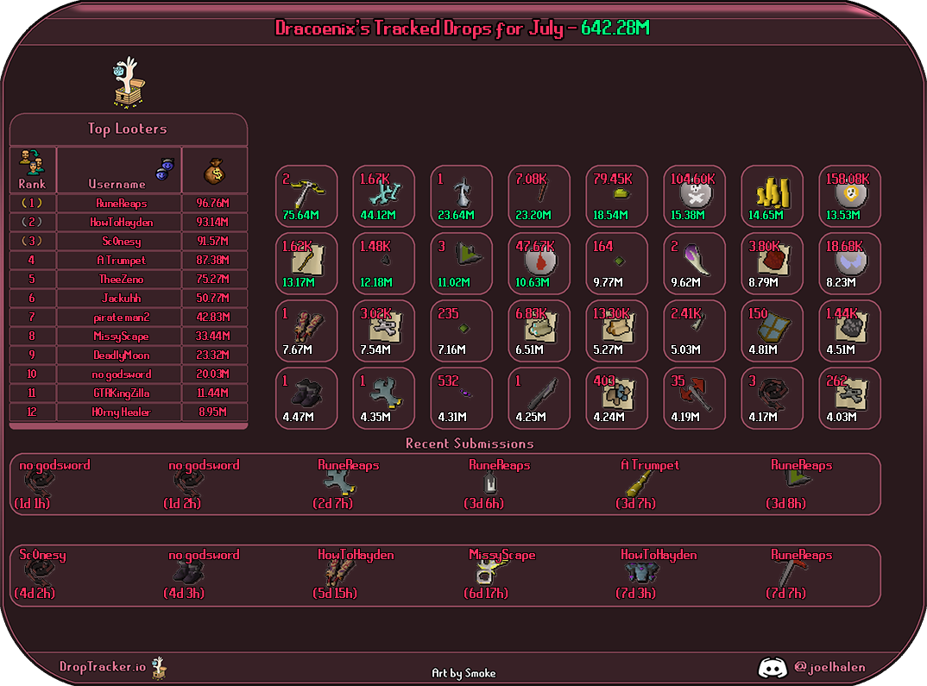
Task: Click the green item tile worth 11.02M
Action: [461, 263]
